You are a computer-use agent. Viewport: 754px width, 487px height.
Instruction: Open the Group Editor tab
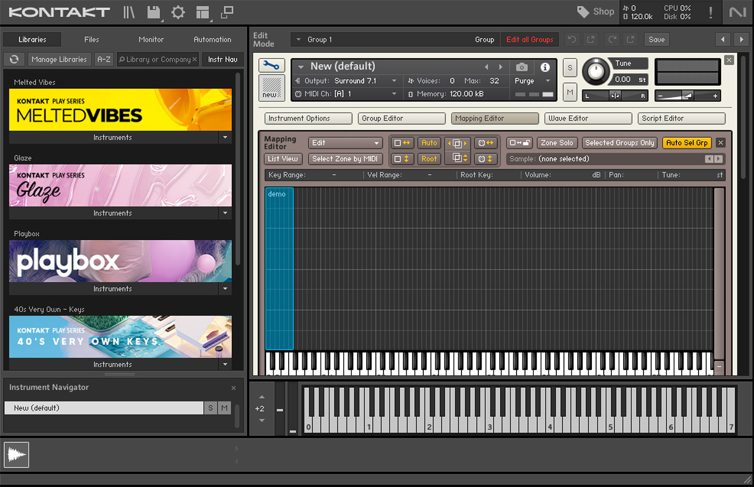(402, 119)
